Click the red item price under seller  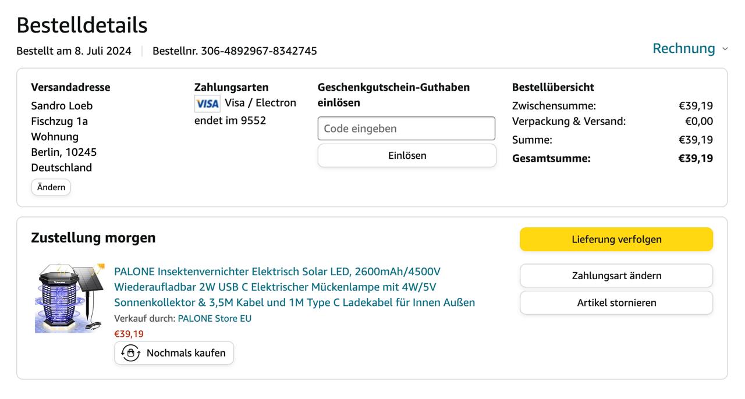coord(129,334)
